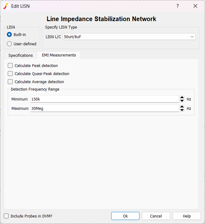Select the EMI Measurements tab

click(x=59, y=55)
